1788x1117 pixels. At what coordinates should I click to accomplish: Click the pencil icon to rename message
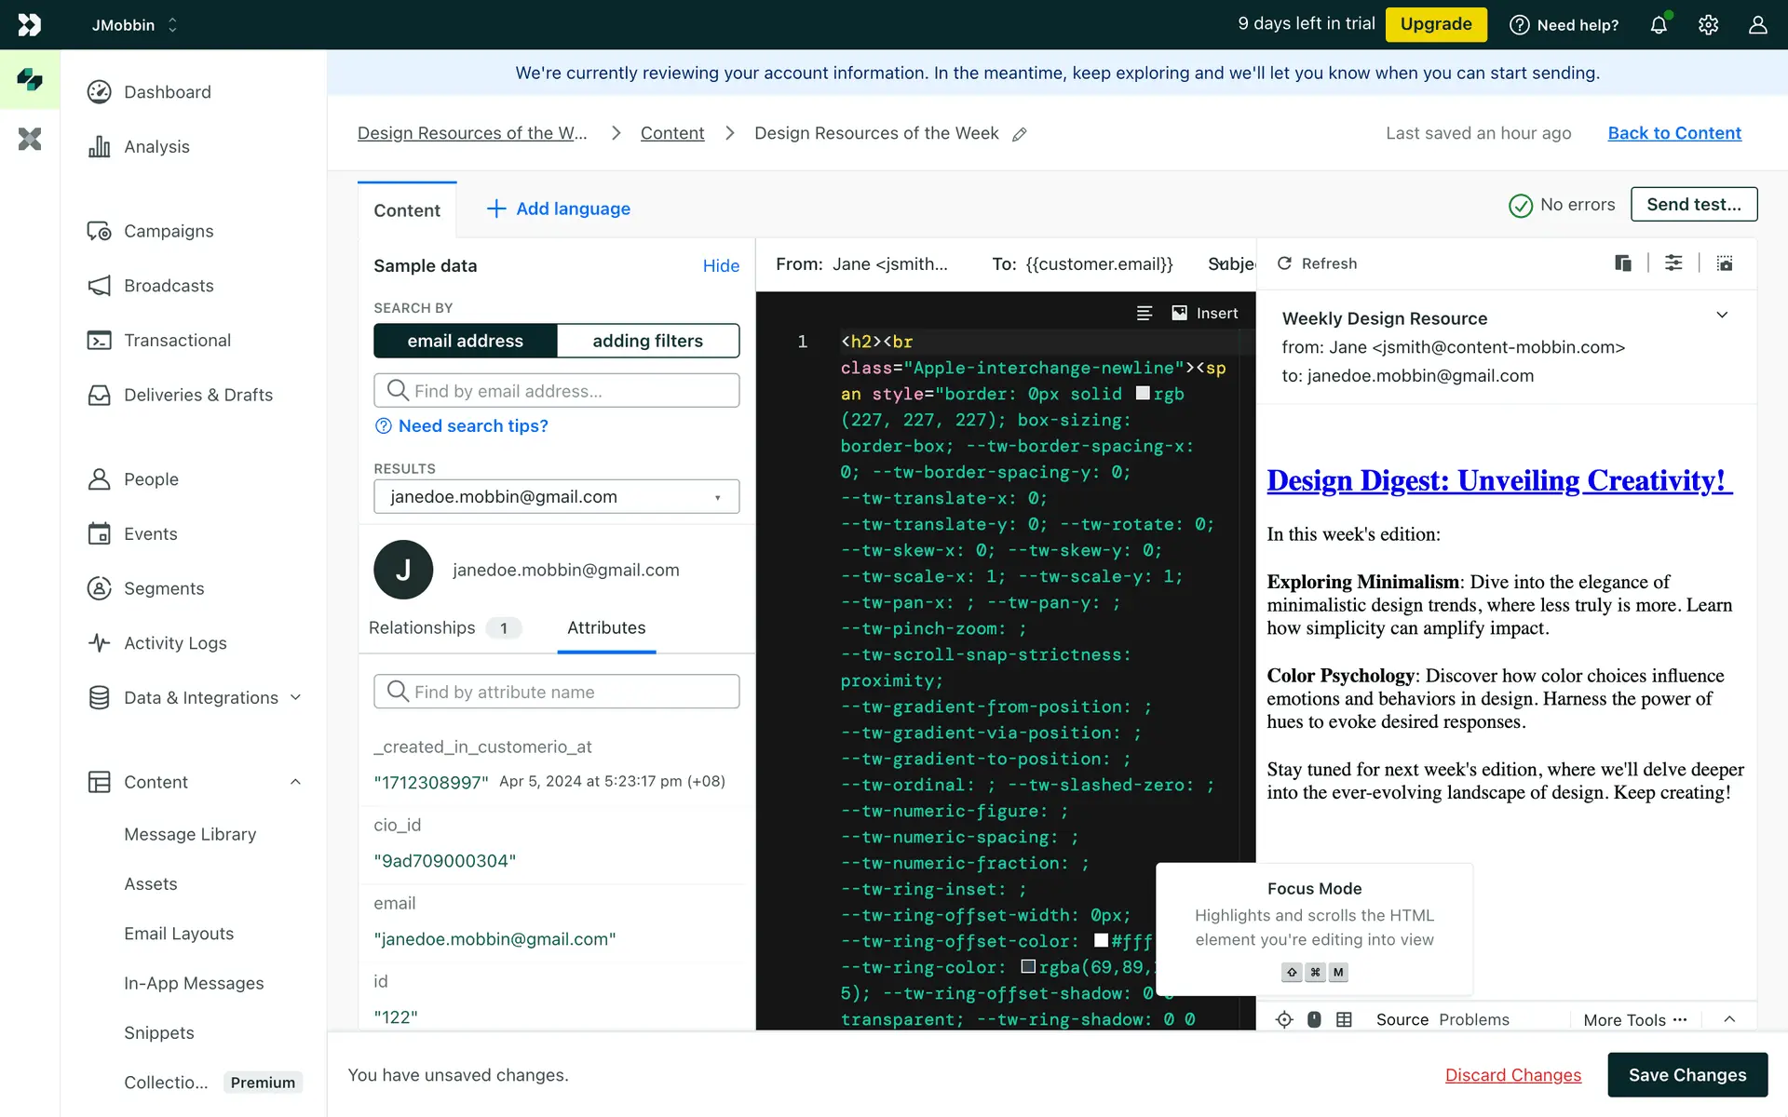click(1020, 134)
